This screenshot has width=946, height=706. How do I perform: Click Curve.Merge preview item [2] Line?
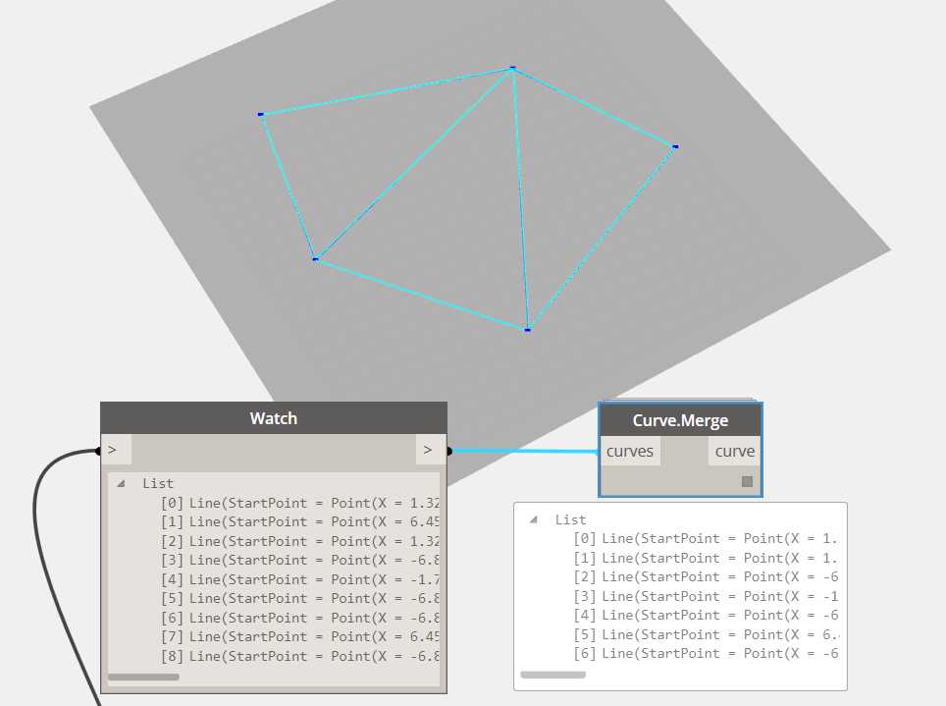click(x=706, y=576)
